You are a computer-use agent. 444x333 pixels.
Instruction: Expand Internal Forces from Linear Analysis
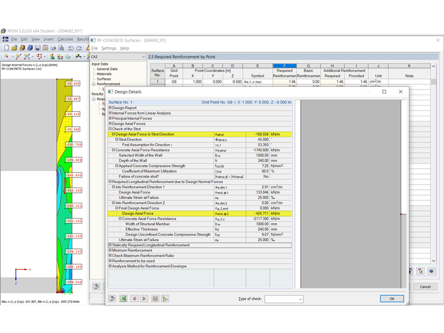click(x=110, y=113)
